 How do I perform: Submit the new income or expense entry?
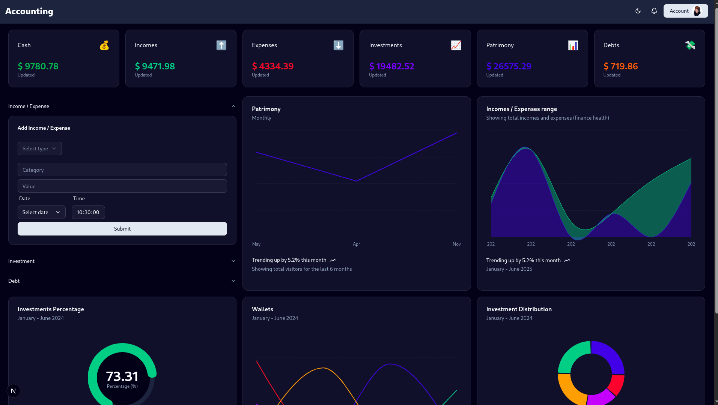pos(122,229)
